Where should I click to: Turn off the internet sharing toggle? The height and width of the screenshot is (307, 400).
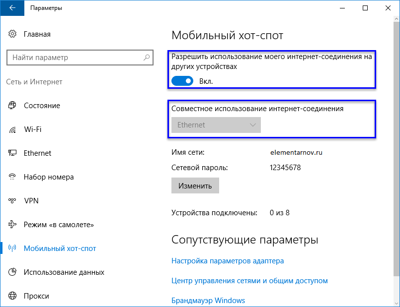point(182,81)
